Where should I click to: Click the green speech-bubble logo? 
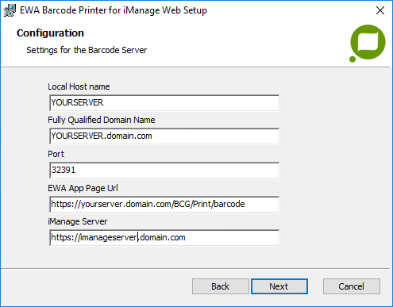point(368,42)
